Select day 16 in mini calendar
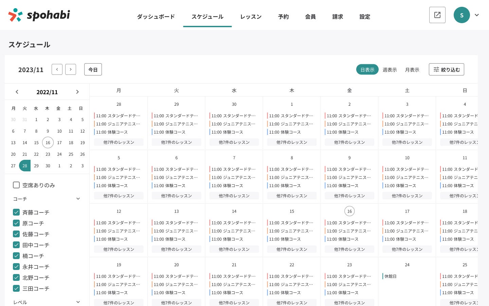 tap(48, 142)
